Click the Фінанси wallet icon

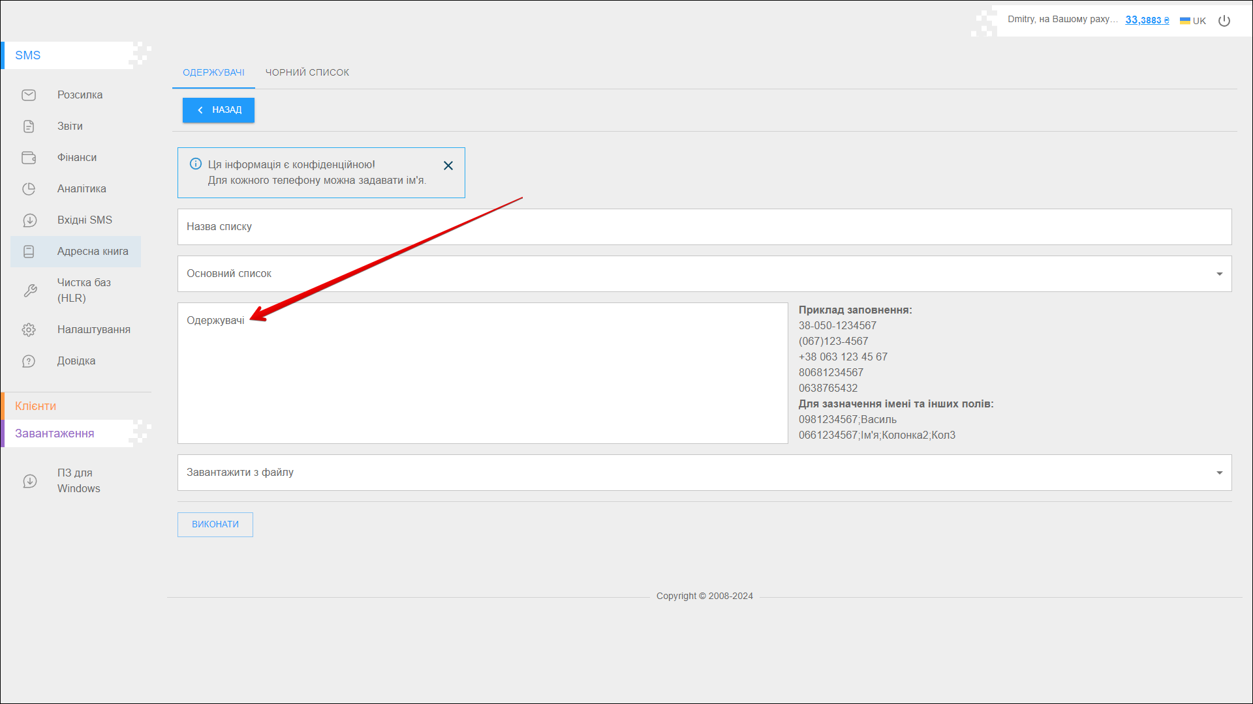(29, 158)
